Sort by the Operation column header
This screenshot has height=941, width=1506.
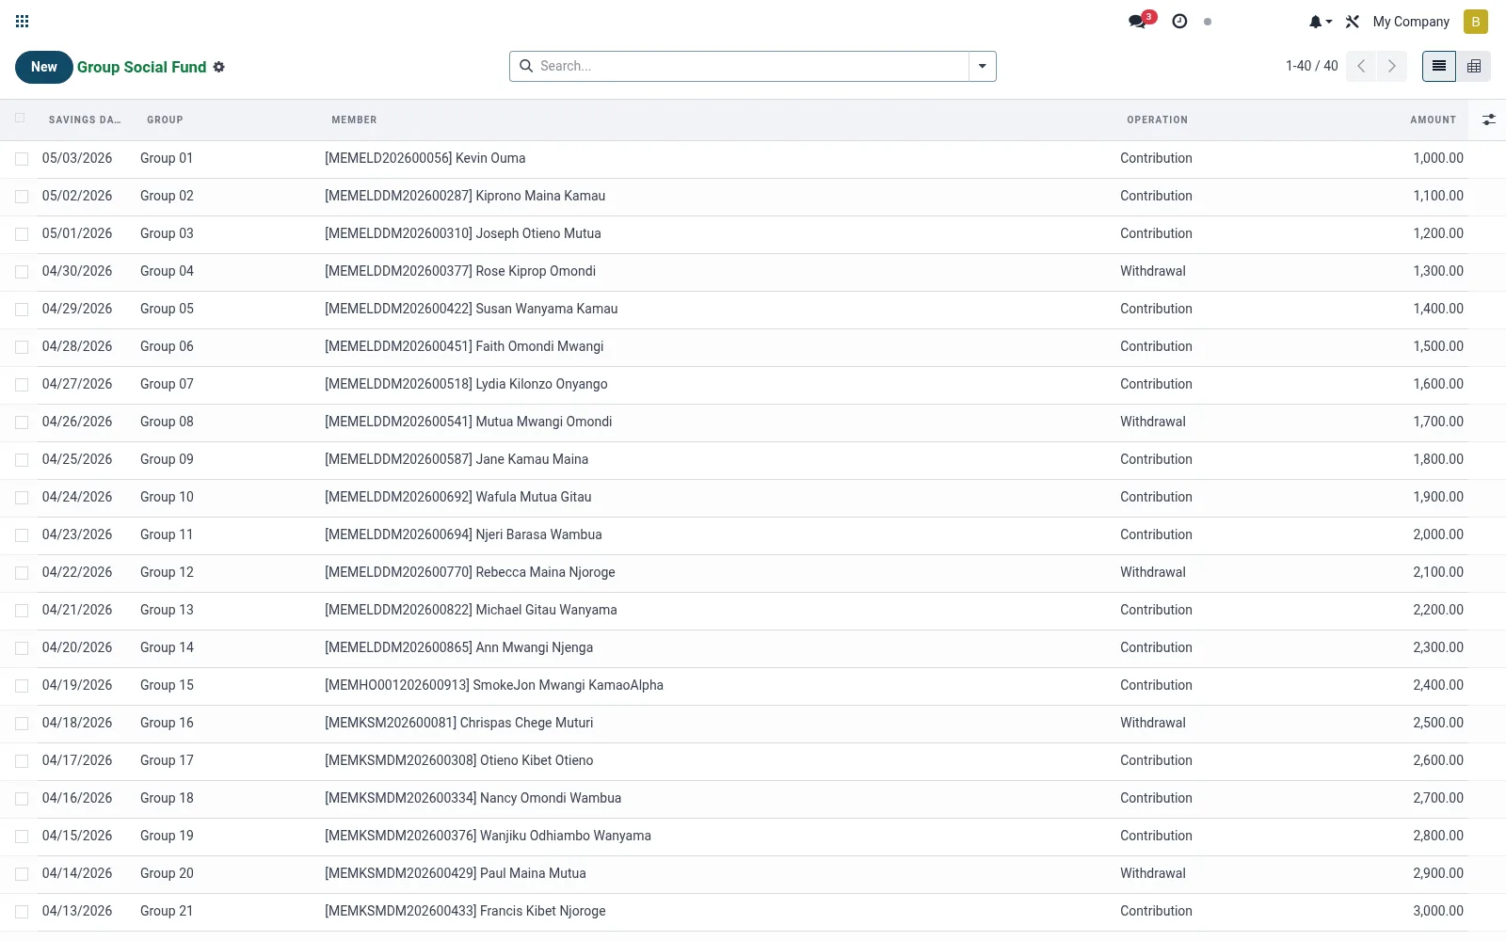[x=1157, y=120]
